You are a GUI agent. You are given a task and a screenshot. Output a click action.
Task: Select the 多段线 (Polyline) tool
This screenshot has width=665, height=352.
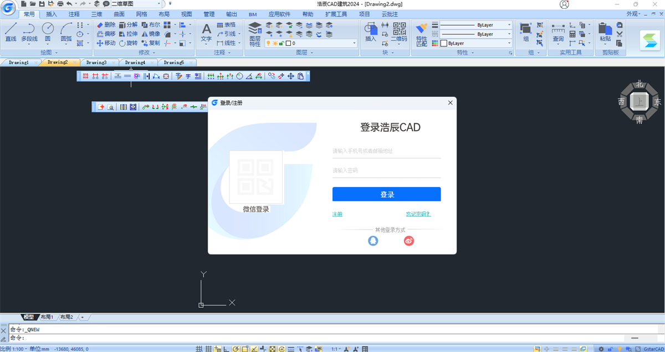pyautogui.click(x=29, y=32)
